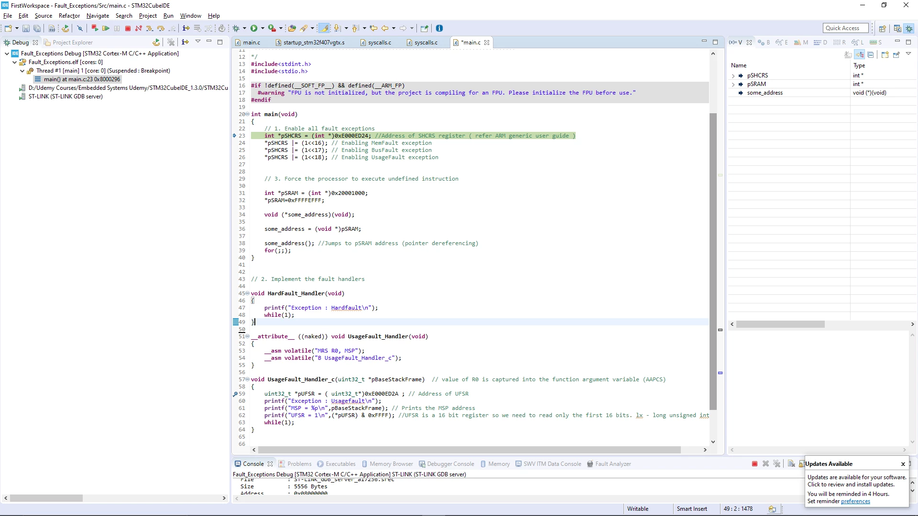This screenshot has width=918, height=516.
Task: Open the Back navigation history dropdown
Action: [x=393, y=29]
